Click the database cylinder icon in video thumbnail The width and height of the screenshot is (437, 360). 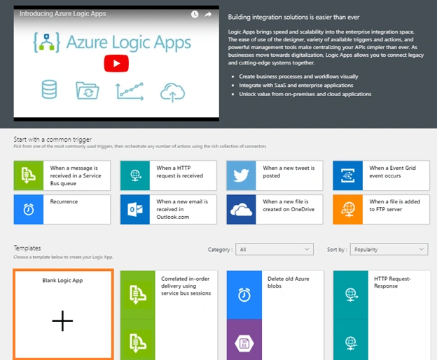(x=49, y=89)
